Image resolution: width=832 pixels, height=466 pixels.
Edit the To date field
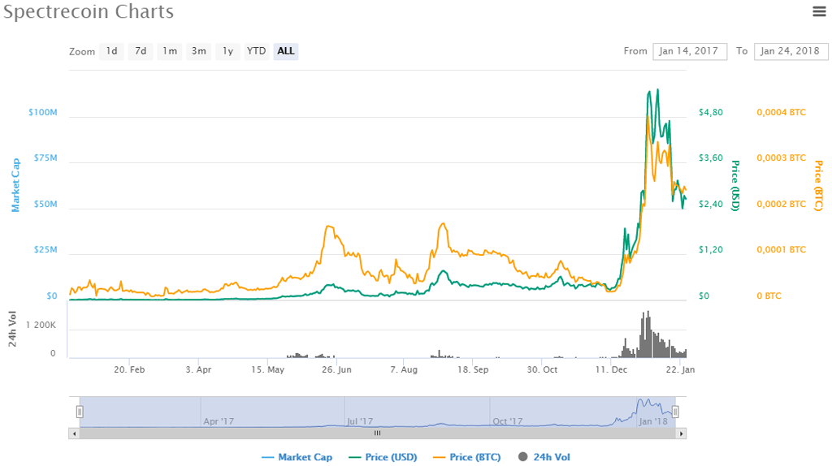tap(791, 51)
